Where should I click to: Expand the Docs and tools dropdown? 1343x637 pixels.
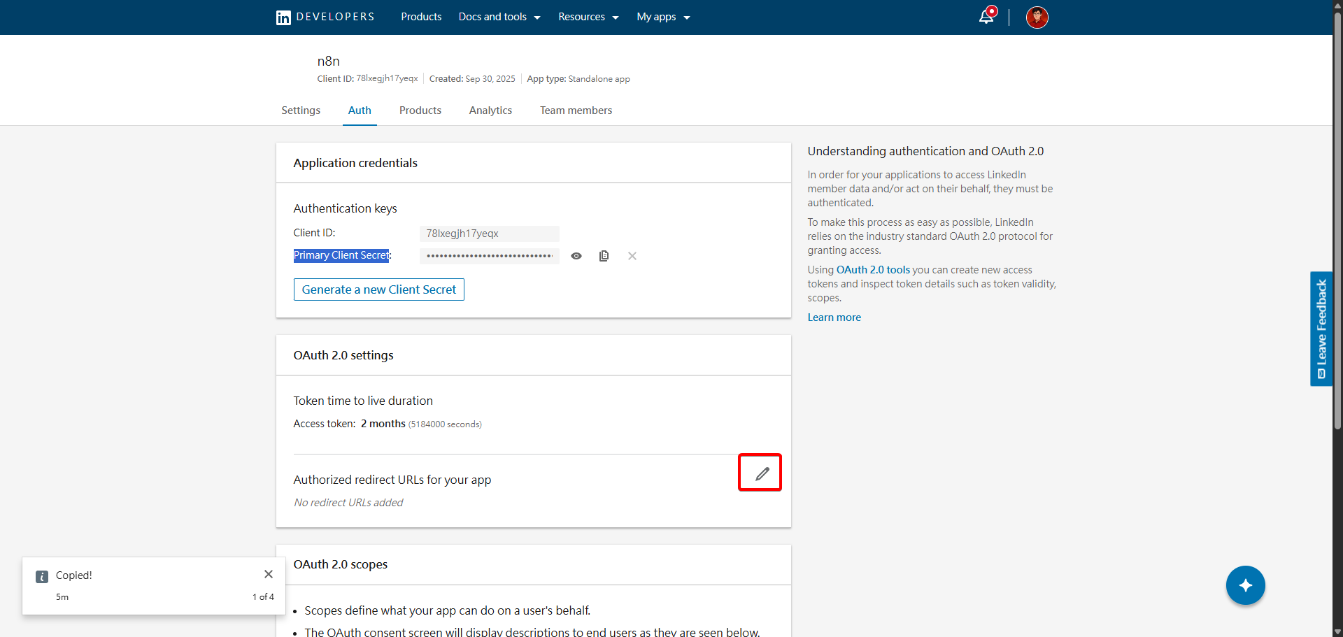click(499, 16)
